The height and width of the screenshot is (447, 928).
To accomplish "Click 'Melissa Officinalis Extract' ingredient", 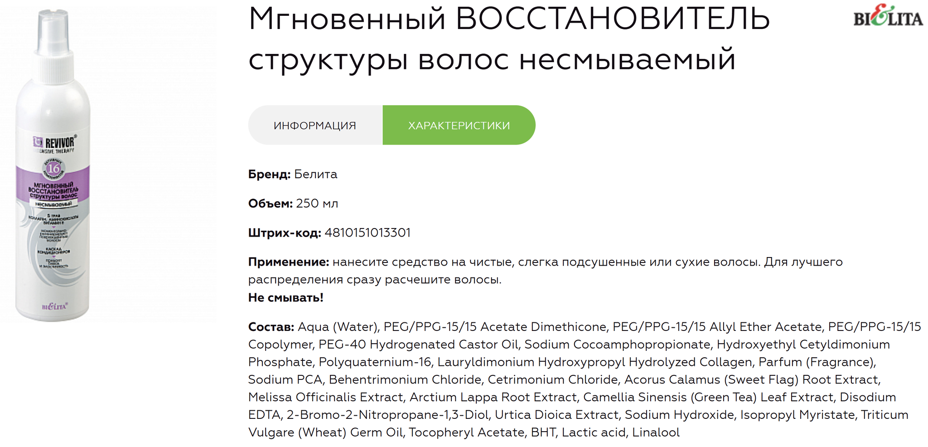I will [326, 397].
